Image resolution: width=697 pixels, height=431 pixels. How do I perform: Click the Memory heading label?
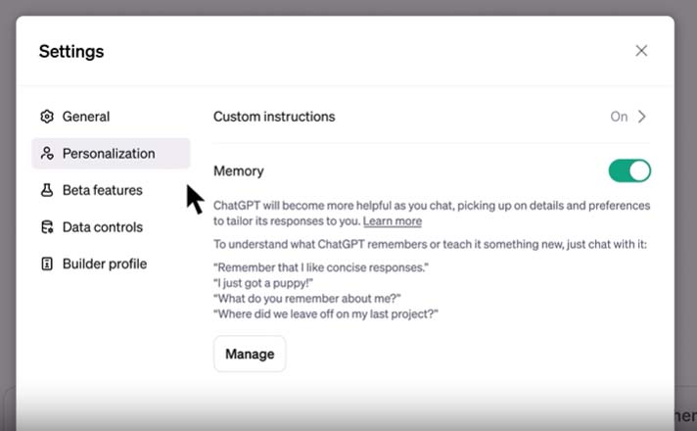[x=239, y=171]
